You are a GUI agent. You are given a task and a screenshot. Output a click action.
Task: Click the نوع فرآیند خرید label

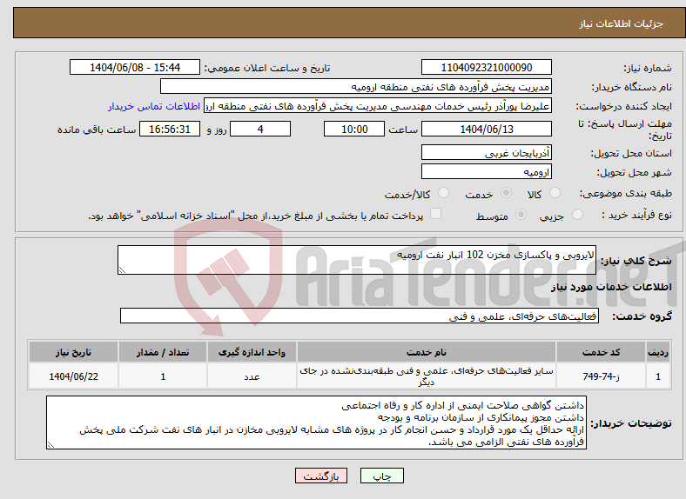pos(636,215)
